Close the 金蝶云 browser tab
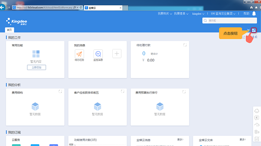The height and width of the screenshot is (146, 261). [120, 8]
